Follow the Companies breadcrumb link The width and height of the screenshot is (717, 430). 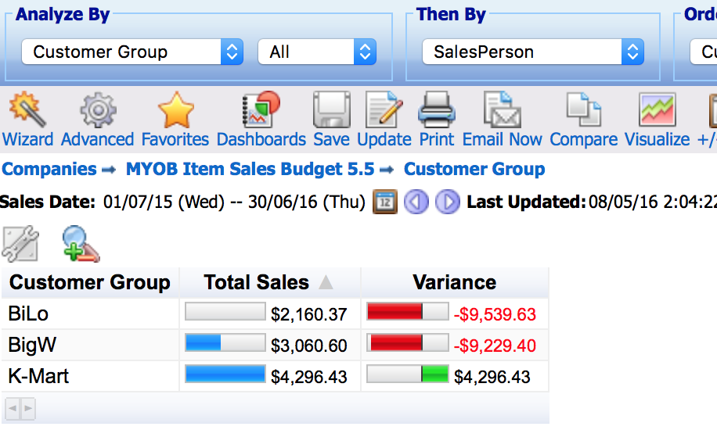click(49, 169)
